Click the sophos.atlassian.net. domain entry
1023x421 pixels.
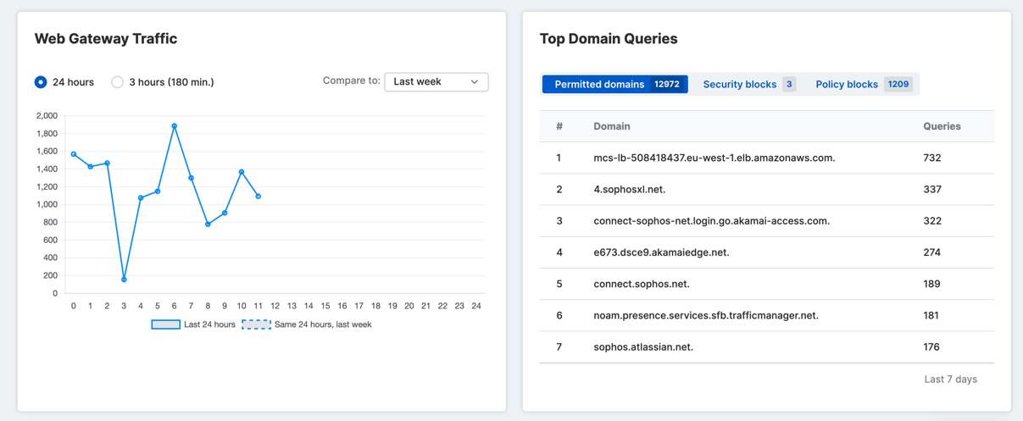(x=643, y=346)
